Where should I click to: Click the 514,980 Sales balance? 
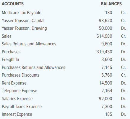click(104, 36)
